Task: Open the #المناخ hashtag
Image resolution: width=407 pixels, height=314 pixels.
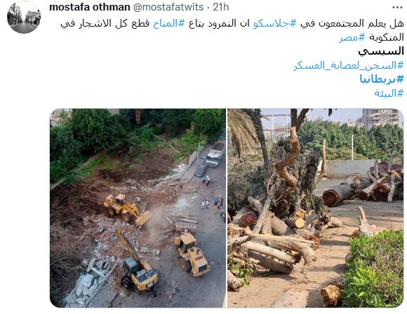Action: pyautogui.click(x=169, y=24)
